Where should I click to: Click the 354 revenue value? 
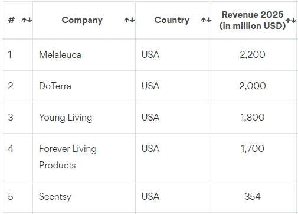click(x=253, y=196)
